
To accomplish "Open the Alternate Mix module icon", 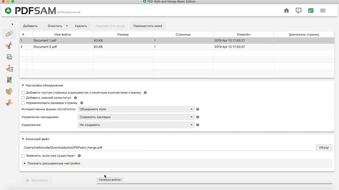I will click(9, 57).
